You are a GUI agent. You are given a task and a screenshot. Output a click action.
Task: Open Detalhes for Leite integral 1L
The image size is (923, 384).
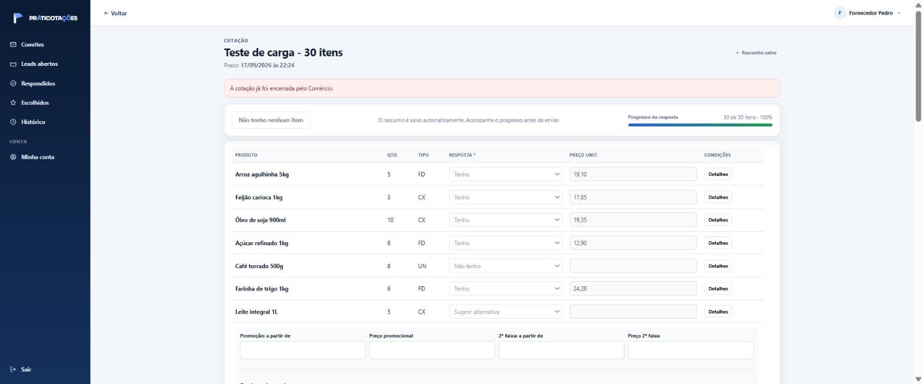(x=718, y=312)
